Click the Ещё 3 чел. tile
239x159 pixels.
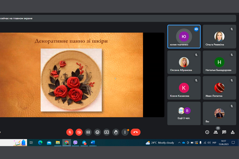point(184,113)
